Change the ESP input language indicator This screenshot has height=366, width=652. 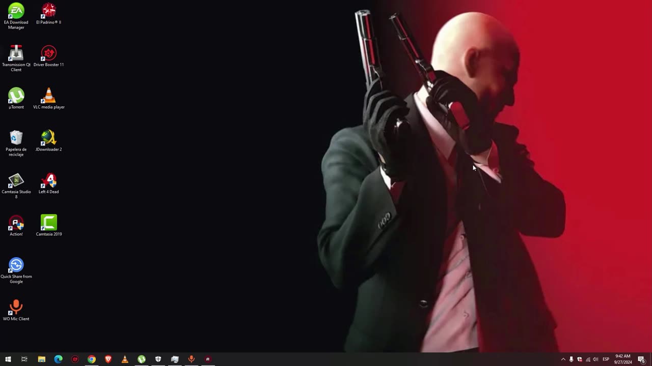[606, 359]
